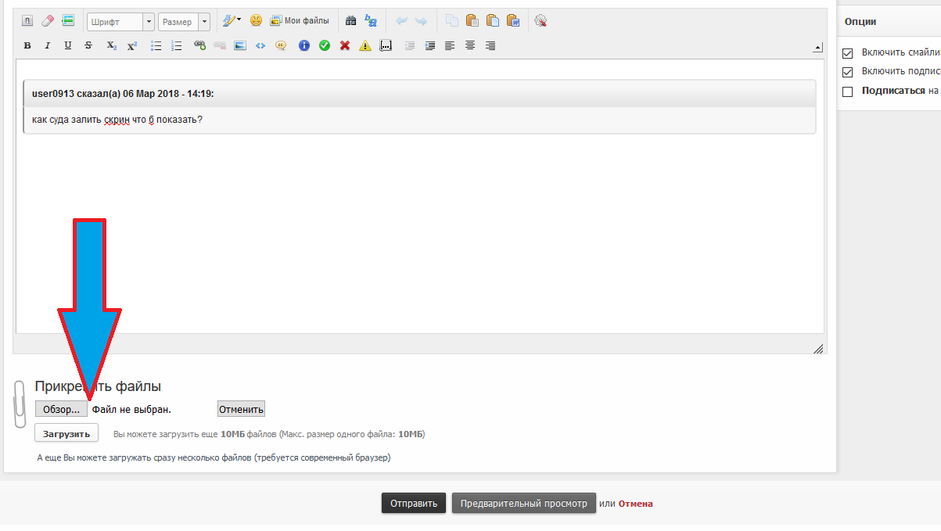Apply italic formatting

click(x=48, y=46)
